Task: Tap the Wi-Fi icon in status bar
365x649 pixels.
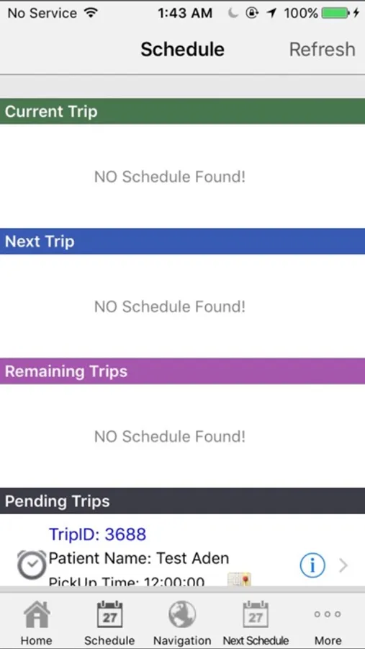Action: point(90,13)
